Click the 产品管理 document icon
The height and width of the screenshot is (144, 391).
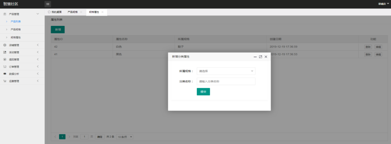[x=5, y=14]
